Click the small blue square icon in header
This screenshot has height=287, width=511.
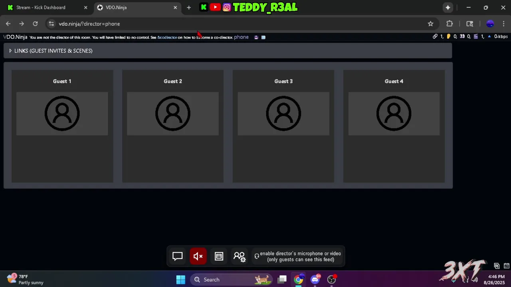pos(263,37)
